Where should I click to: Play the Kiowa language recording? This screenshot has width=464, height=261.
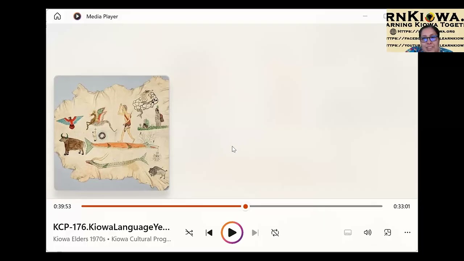tap(232, 233)
